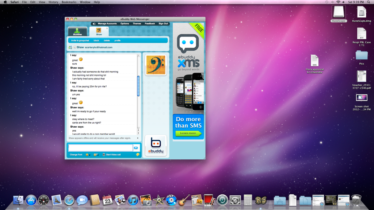374x210 pixels.
Task: Select the RuneScape.dmg file on desktop
Action: 362,14
